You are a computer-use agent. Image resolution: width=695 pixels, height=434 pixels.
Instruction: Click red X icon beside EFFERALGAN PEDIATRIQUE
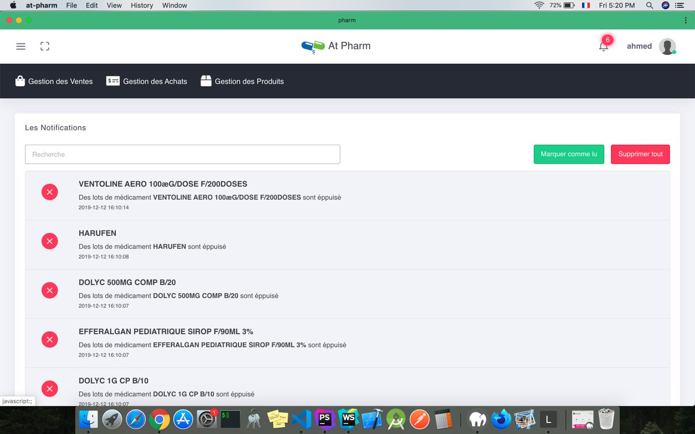50,340
